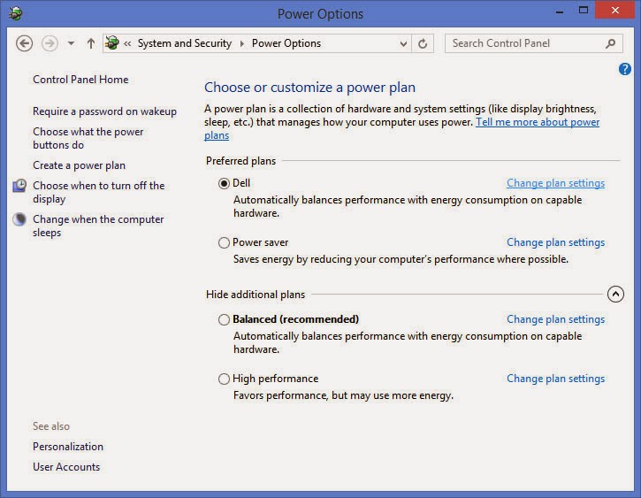Click 'Favors performance, but may use more energy.'

pyautogui.click(x=343, y=395)
